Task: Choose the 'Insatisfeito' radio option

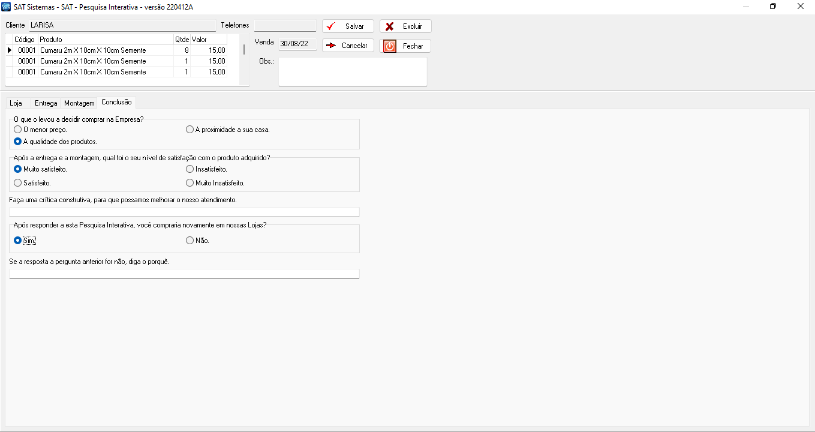Action: (190, 169)
